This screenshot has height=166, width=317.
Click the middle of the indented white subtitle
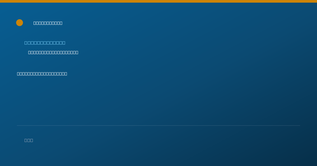pyautogui.click(x=53, y=52)
